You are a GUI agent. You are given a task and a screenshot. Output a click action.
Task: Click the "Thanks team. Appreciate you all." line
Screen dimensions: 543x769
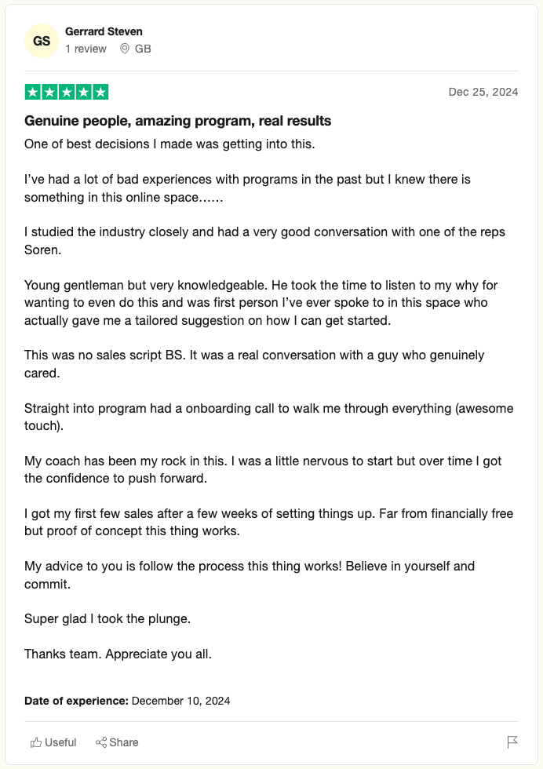tap(118, 654)
